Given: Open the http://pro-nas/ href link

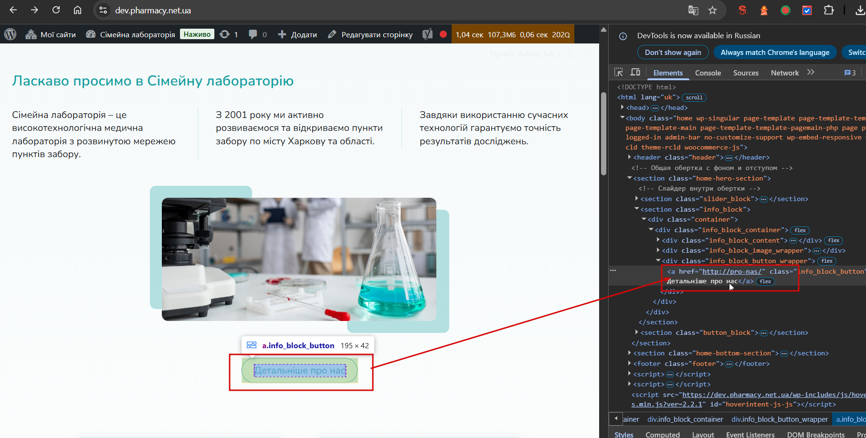Looking at the screenshot, I should (x=732, y=271).
